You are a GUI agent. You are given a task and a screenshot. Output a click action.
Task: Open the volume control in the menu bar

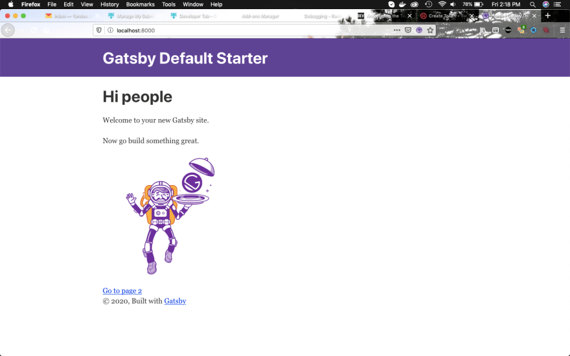point(453,5)
